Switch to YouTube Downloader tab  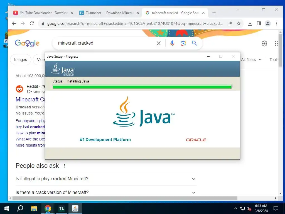43,13
